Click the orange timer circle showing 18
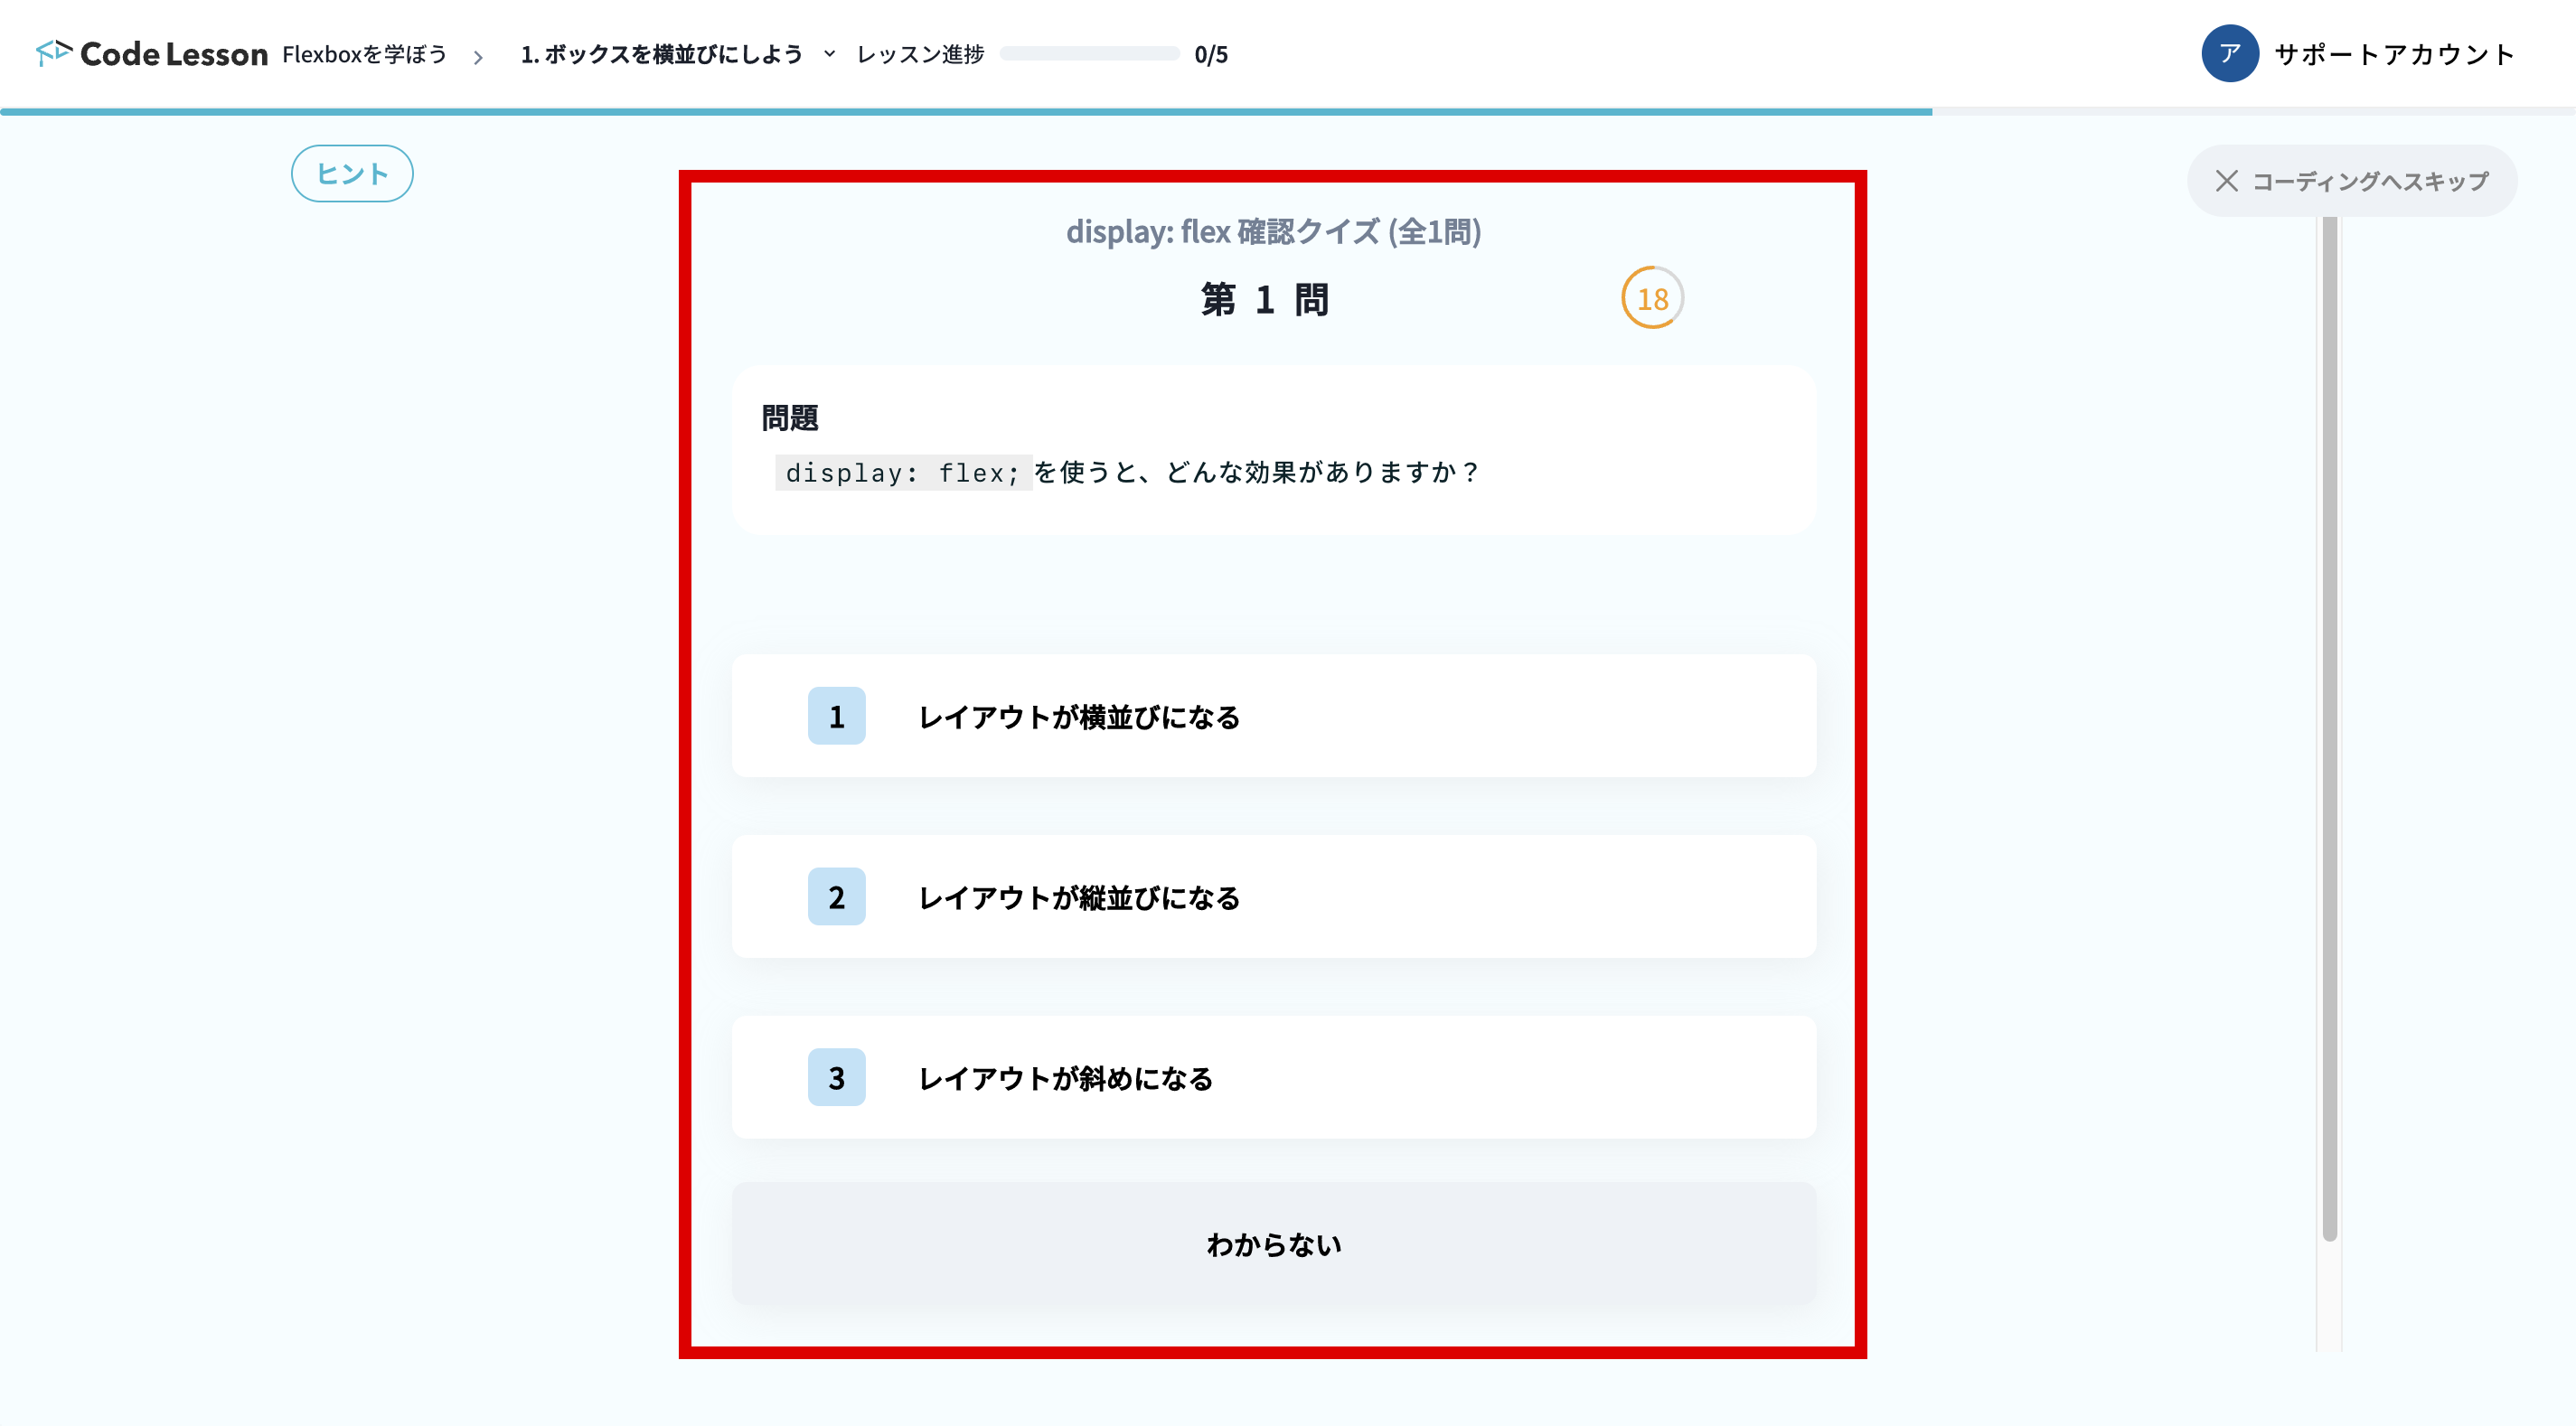The image size is (2576, 1426). coord(1652,298)
